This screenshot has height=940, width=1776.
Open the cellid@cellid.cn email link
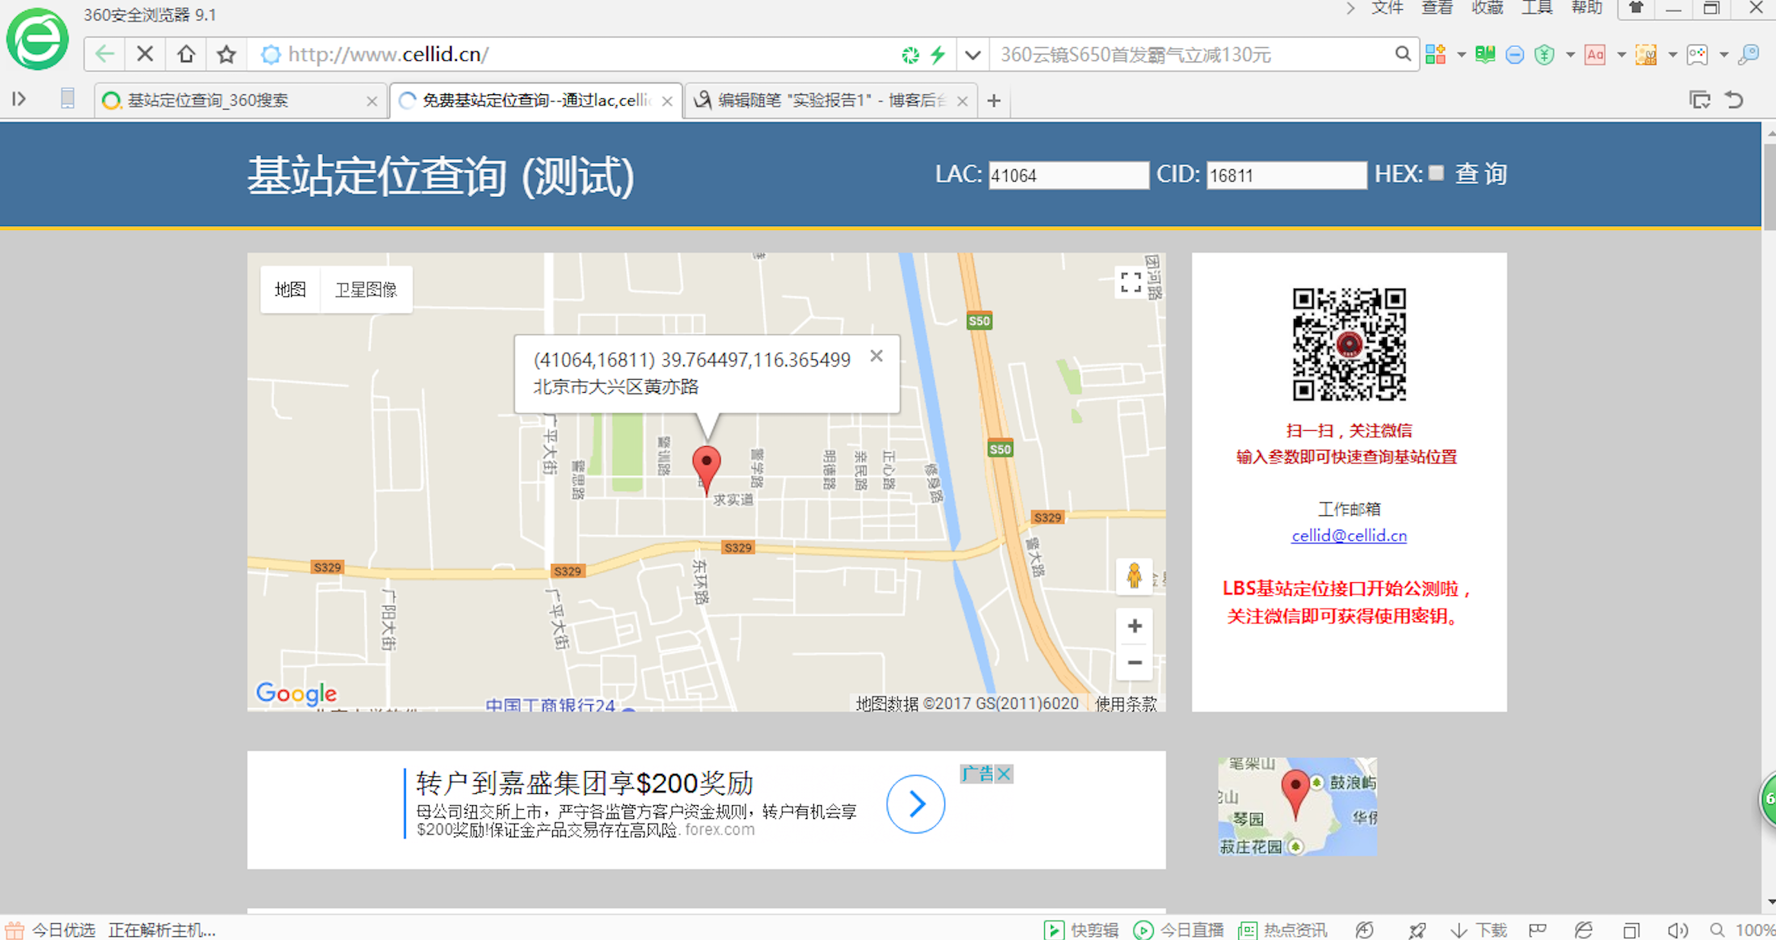coord(1349,536)
